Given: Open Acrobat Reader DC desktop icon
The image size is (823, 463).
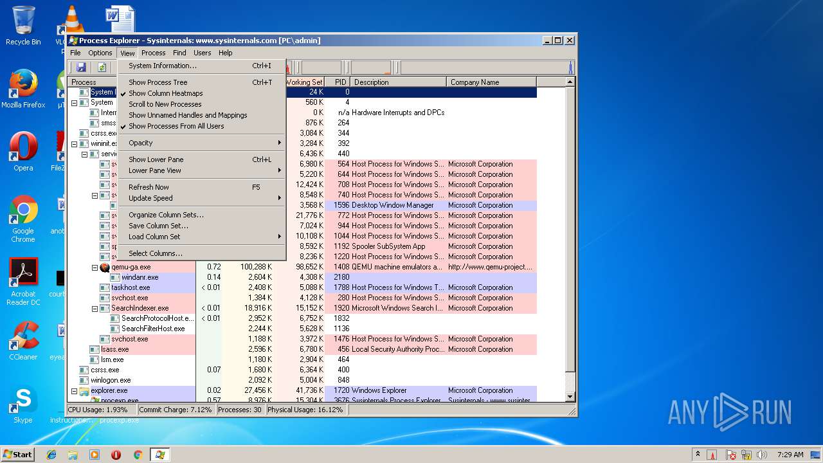Looking at the screenshot, I should tap(23, 282).
